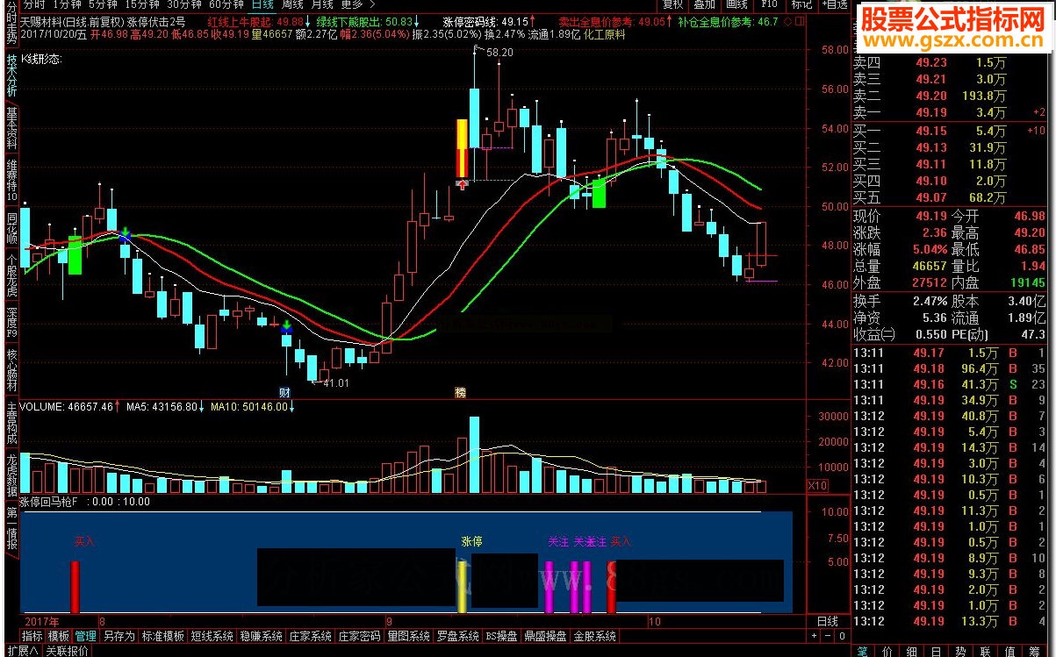Click the 榜 marker icon below the candles

460,391
